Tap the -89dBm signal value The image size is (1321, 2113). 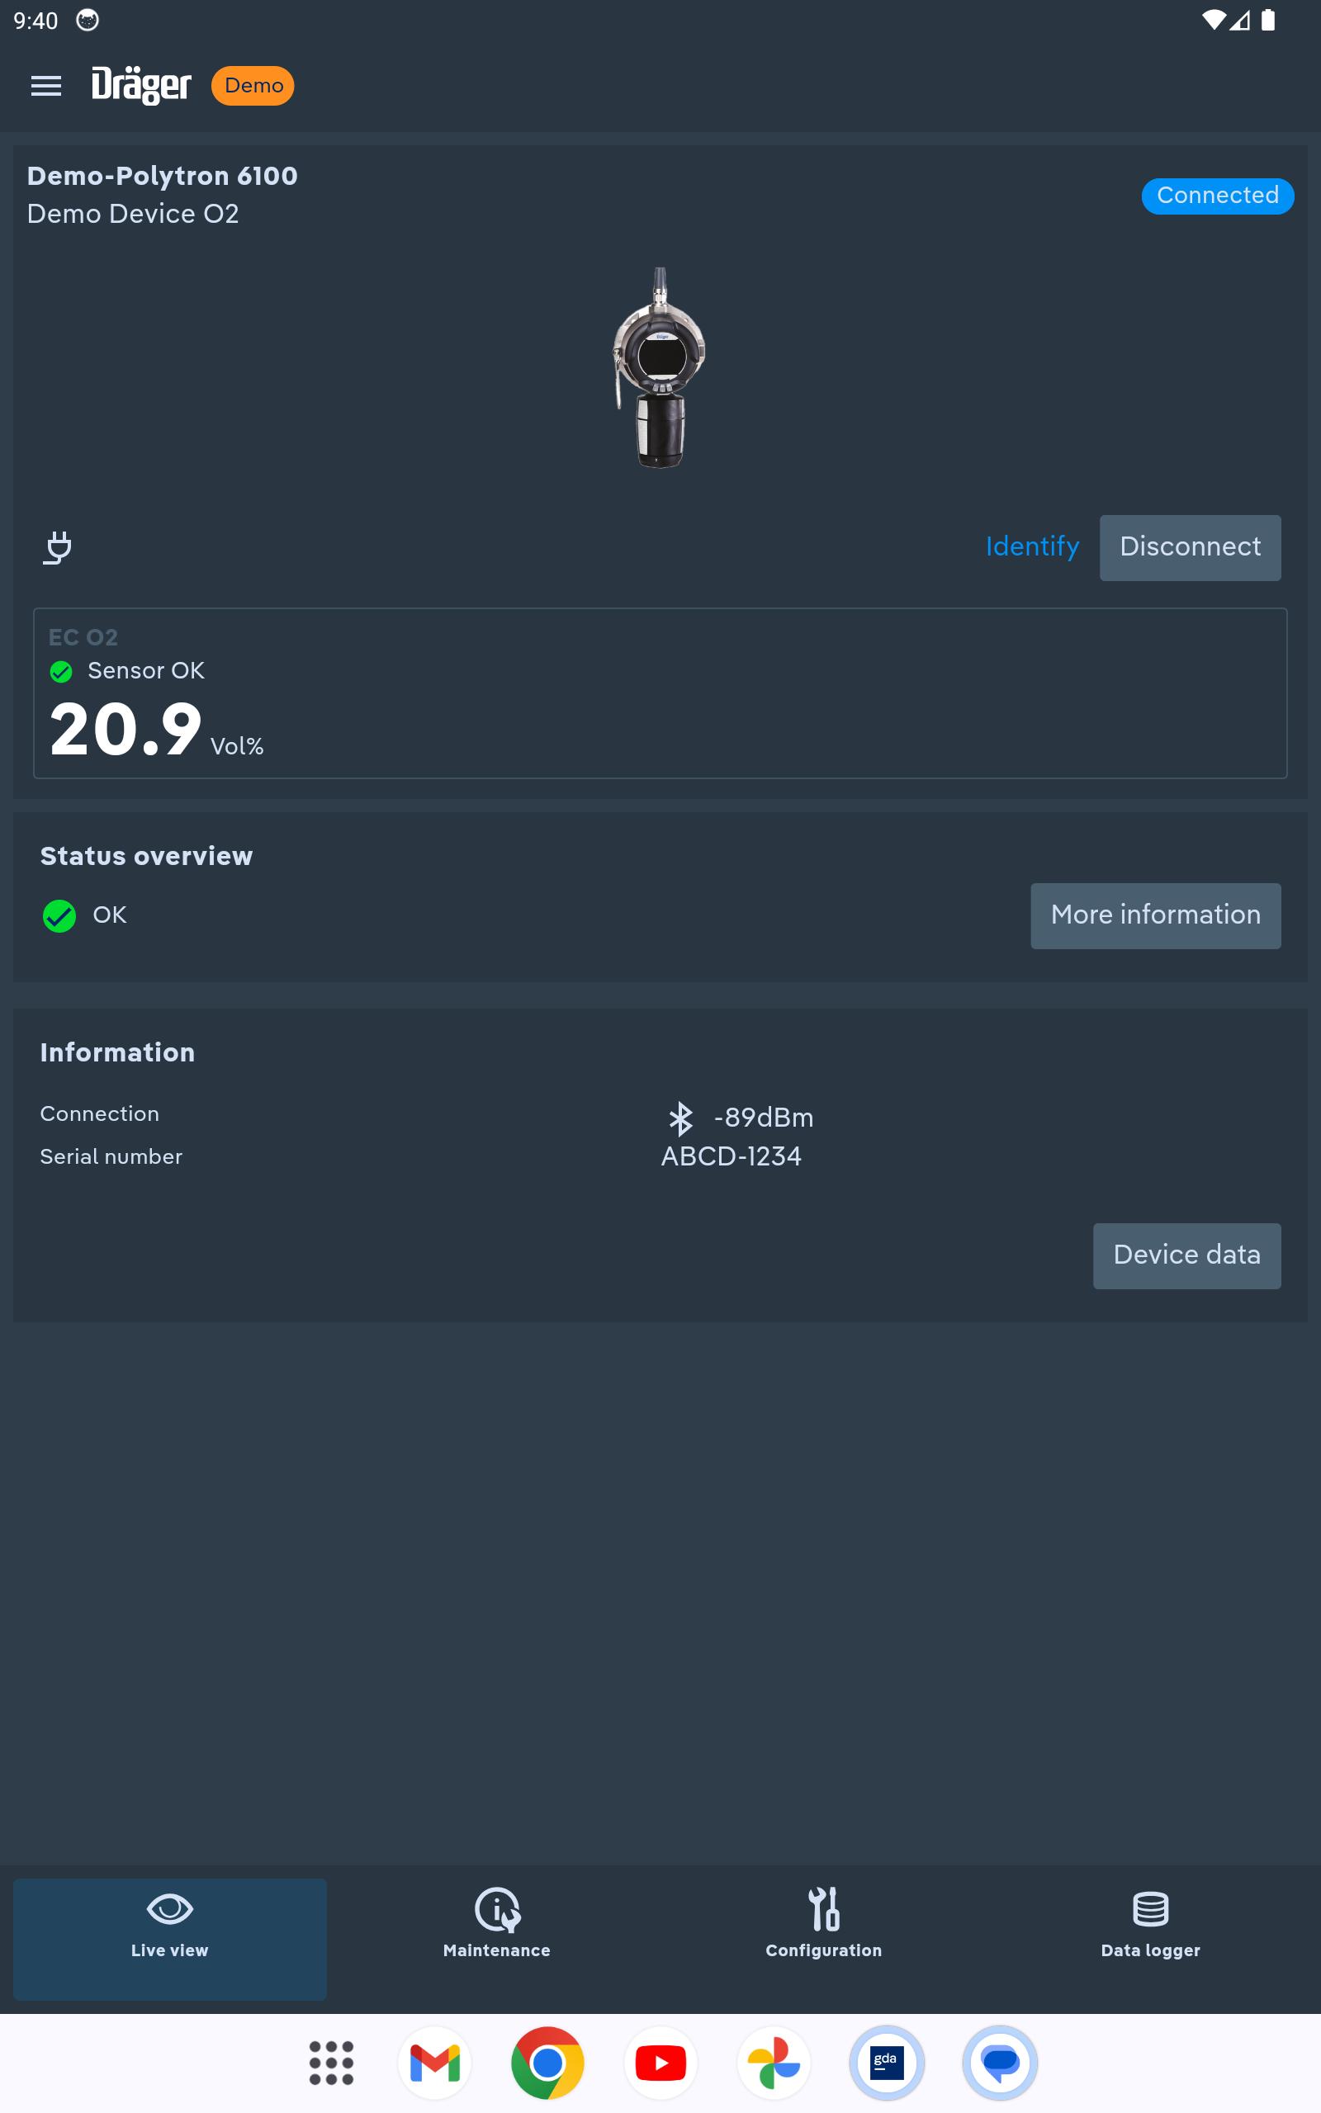pos(764,1118)
